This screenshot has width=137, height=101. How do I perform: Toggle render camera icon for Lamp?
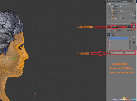[x=135, y=16]
